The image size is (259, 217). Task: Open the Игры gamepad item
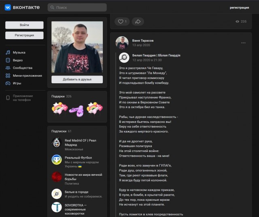(17, 83)
